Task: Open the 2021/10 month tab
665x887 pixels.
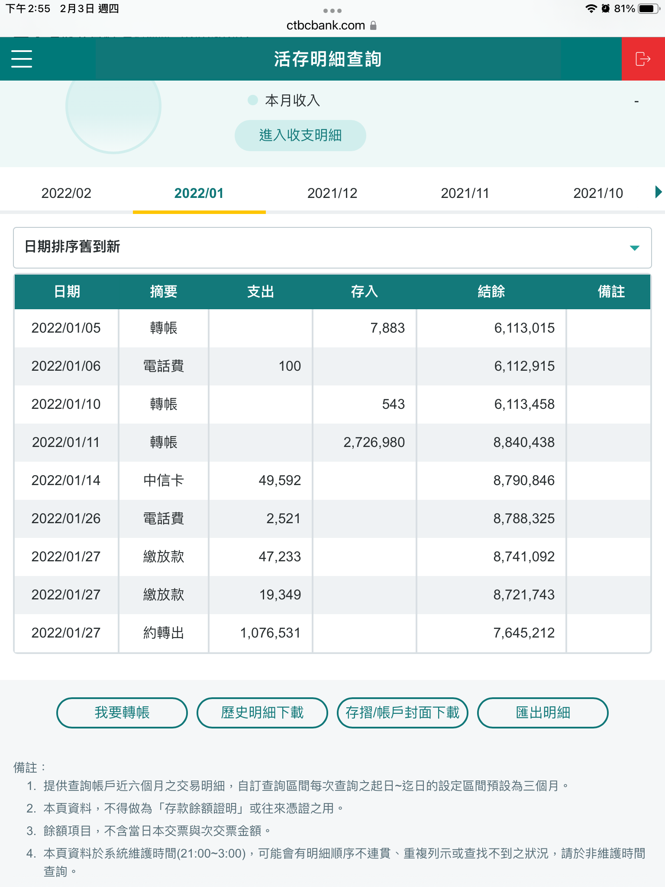Action: point(598,193)
